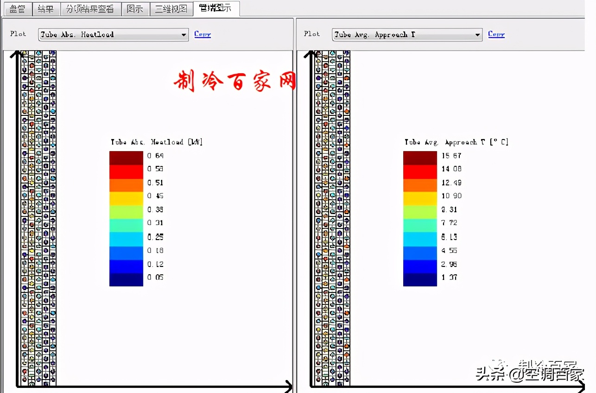
Task: Pick the orange 12.49 approach swatch
Action: pyautogui.click(x=420, y=185)
